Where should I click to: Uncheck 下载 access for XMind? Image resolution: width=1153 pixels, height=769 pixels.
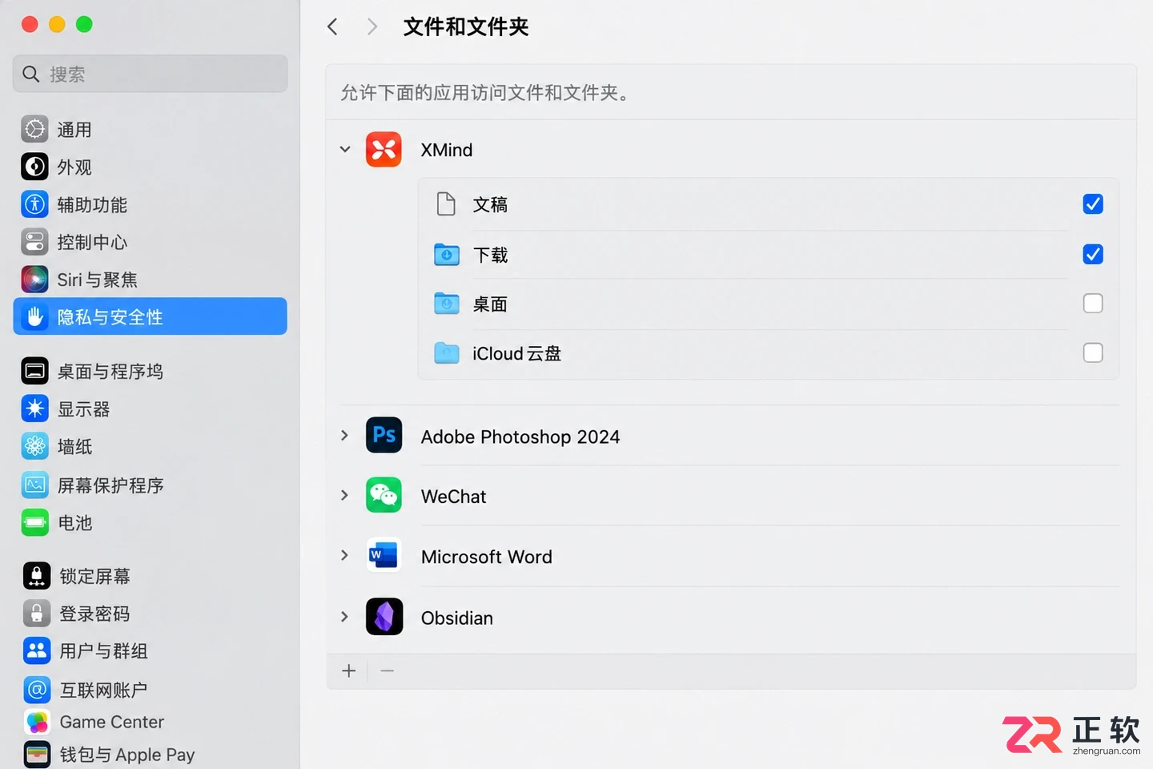click(1093, 255)
